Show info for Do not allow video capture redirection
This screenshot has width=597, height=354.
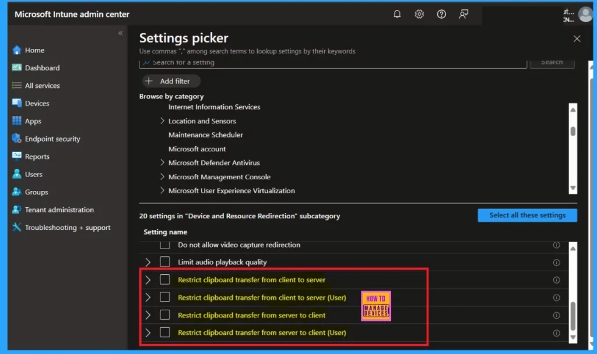(556, 245)
